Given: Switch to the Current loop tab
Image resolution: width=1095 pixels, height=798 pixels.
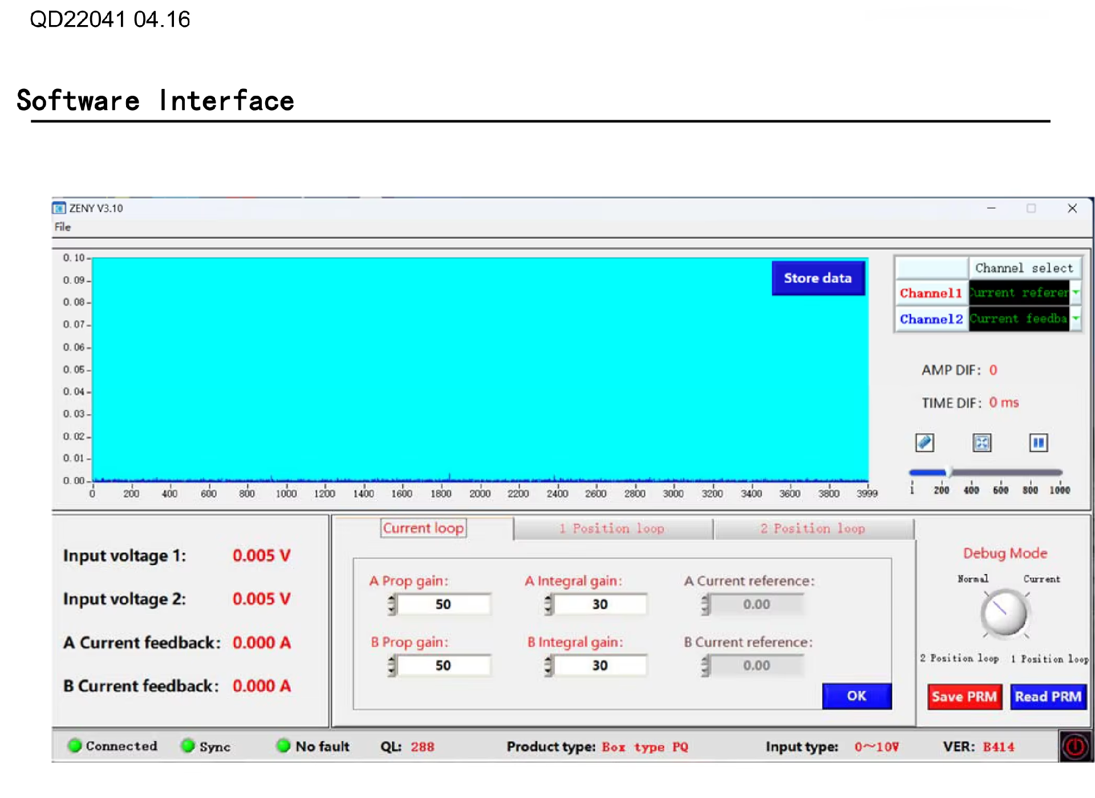Looking at the screenshot, I should [423, 528].
